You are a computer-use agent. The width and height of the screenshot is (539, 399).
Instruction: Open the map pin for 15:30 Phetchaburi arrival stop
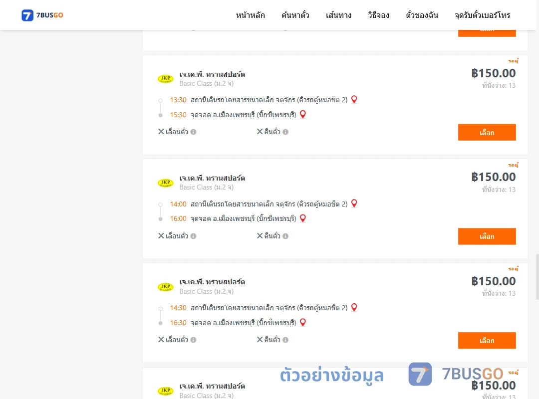pos(303,114)
